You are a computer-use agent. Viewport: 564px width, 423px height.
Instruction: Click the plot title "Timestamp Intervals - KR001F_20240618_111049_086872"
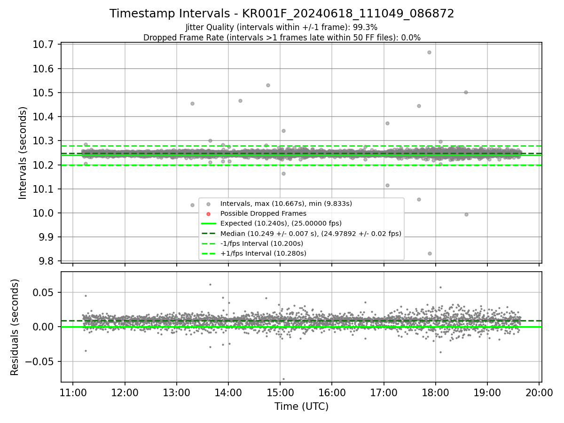click(x=282, y=14)
